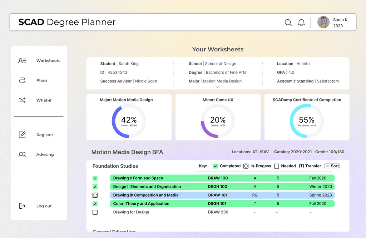Open SCADamp Certificate of Completion card
This screenshot has height=238, width=366.
(x=307, y=117)
